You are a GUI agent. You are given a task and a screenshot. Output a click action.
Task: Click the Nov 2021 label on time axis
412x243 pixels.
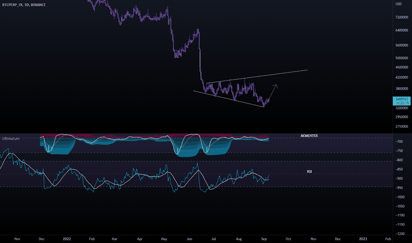pos(17,239)
